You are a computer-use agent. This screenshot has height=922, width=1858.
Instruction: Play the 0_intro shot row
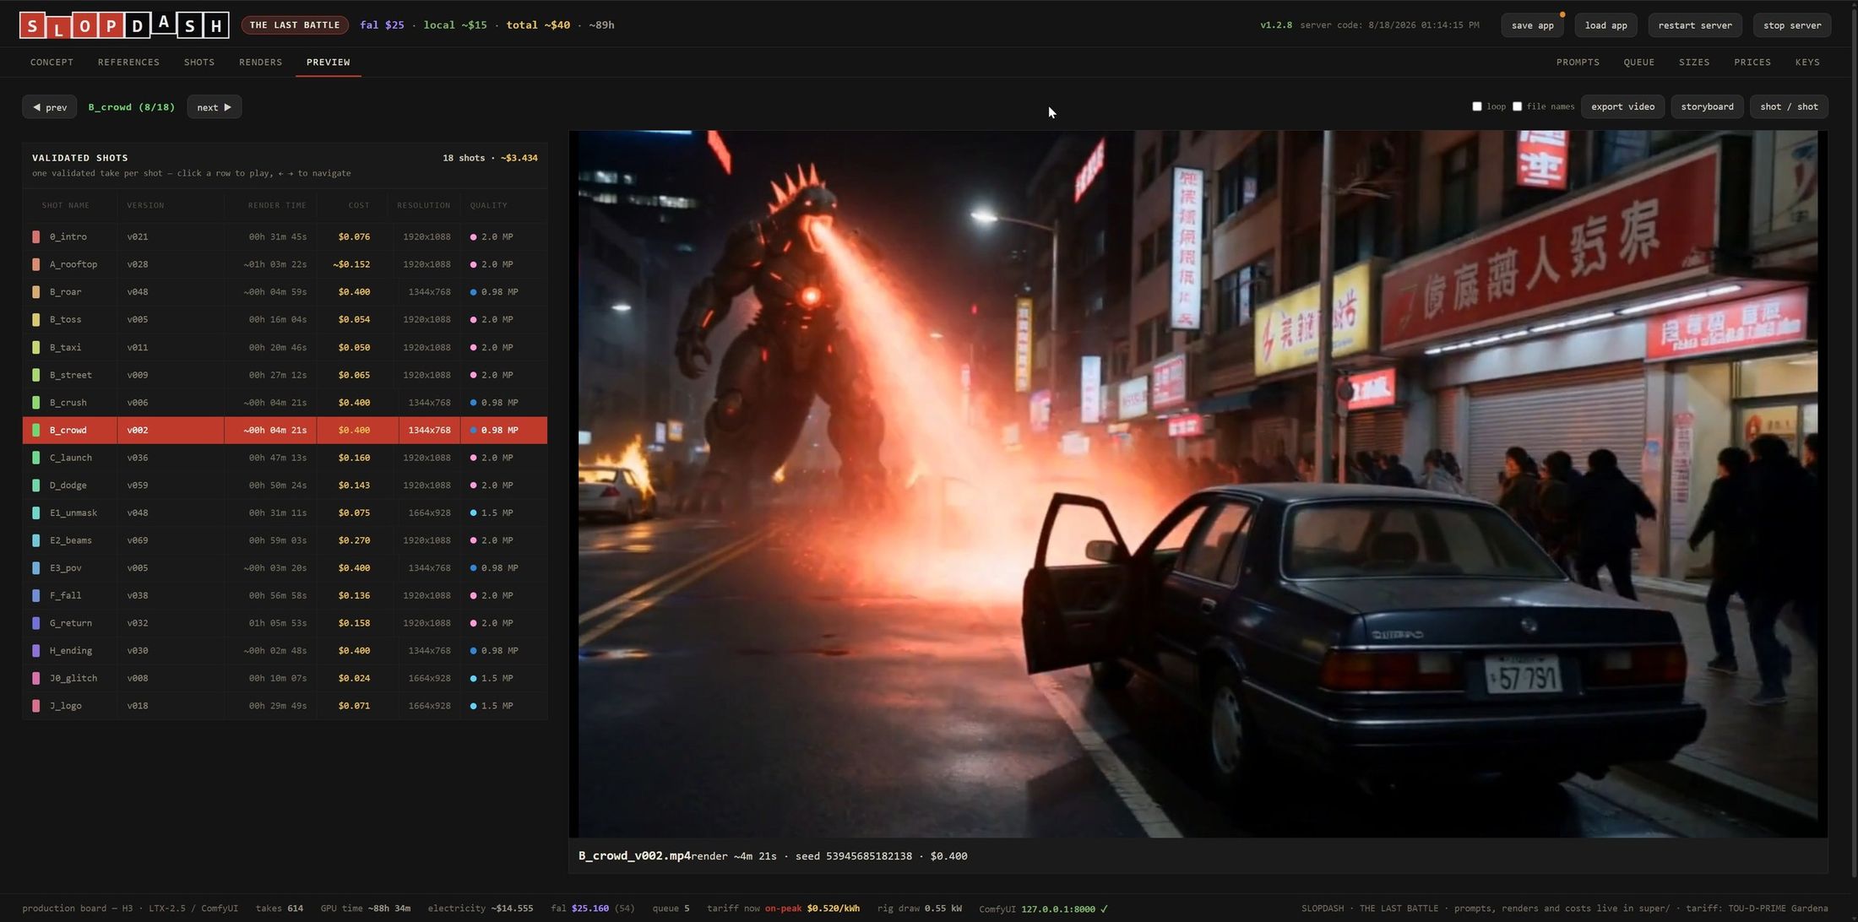285,236
